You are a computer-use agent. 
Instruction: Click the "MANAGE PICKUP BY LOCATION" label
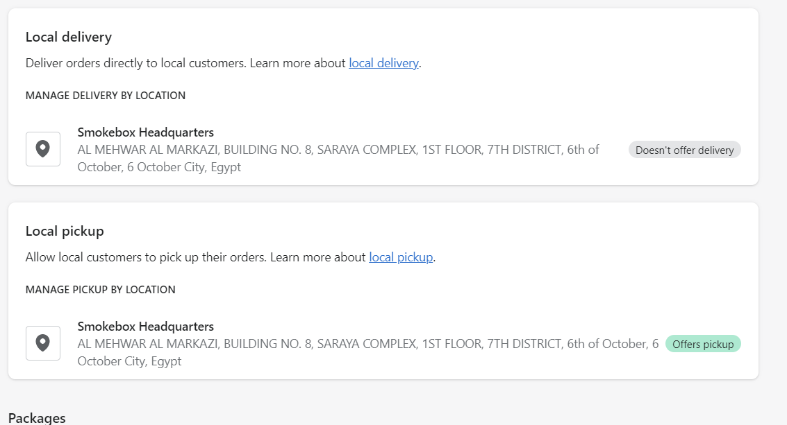tap(101, 290)
